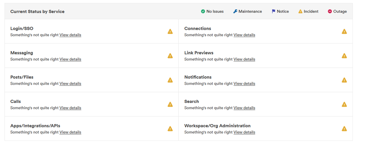Click the Incident legend label
The image size is (365, 149).
coord(311,12)
